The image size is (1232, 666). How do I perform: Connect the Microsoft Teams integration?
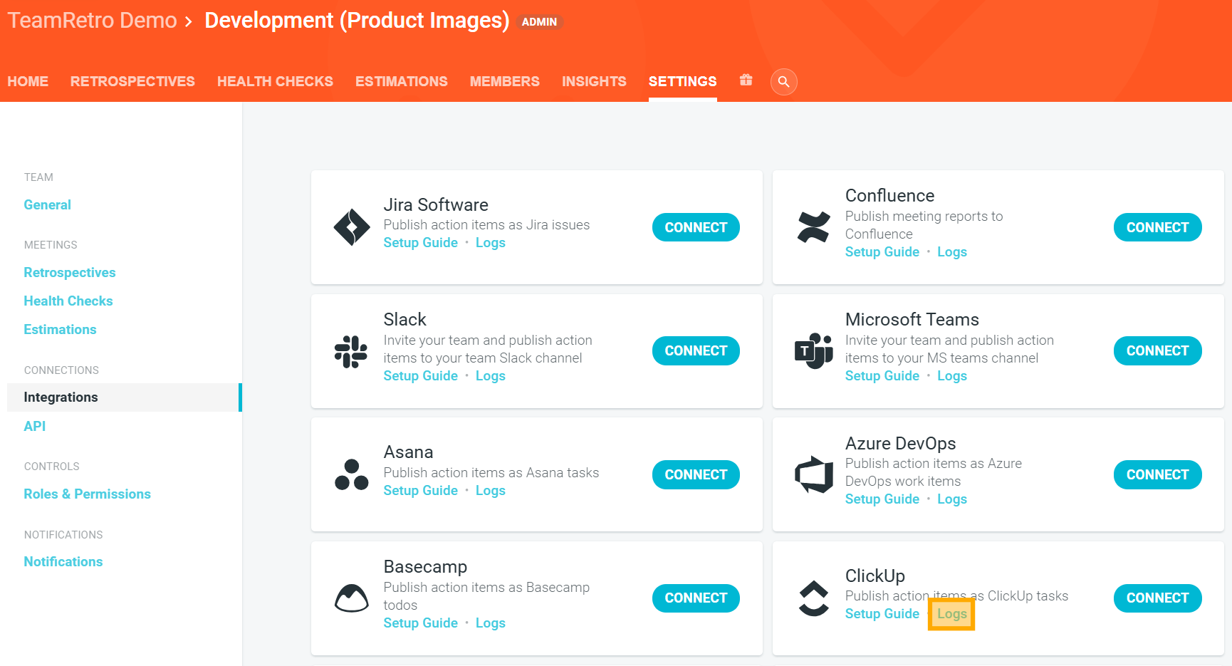(x=1157, y=350)
